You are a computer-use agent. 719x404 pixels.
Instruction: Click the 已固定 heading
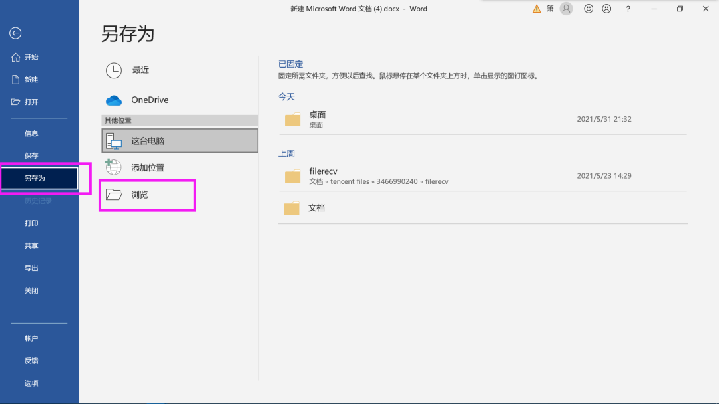pyautogui.click(x=291, y=64)
